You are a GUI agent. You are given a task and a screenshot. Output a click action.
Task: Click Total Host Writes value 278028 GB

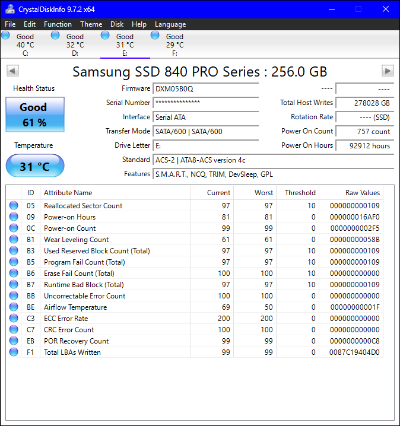364,103
